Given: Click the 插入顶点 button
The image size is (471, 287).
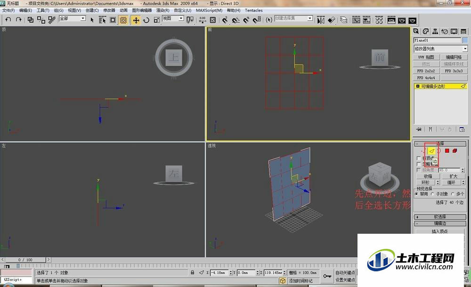Looking at the screenshot, I should click(440, 231).
